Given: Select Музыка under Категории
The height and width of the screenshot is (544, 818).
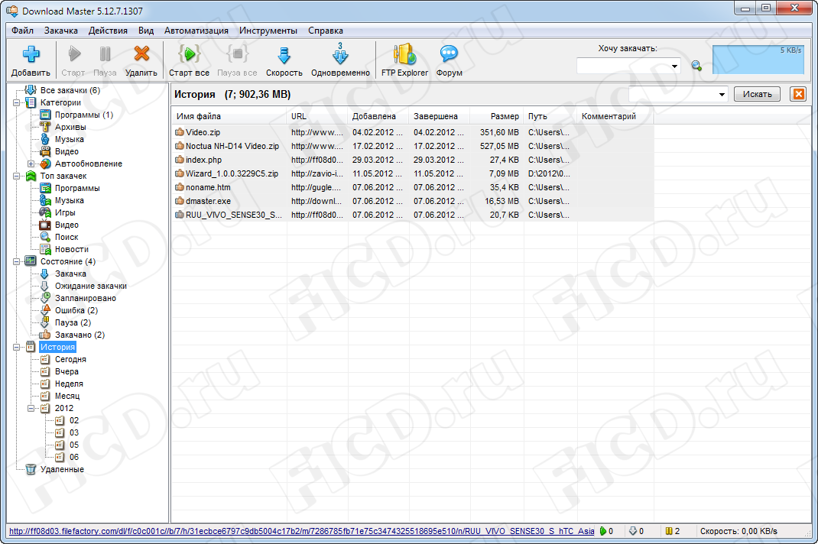Looking at the screenshot, I should (x=70, y=139).
